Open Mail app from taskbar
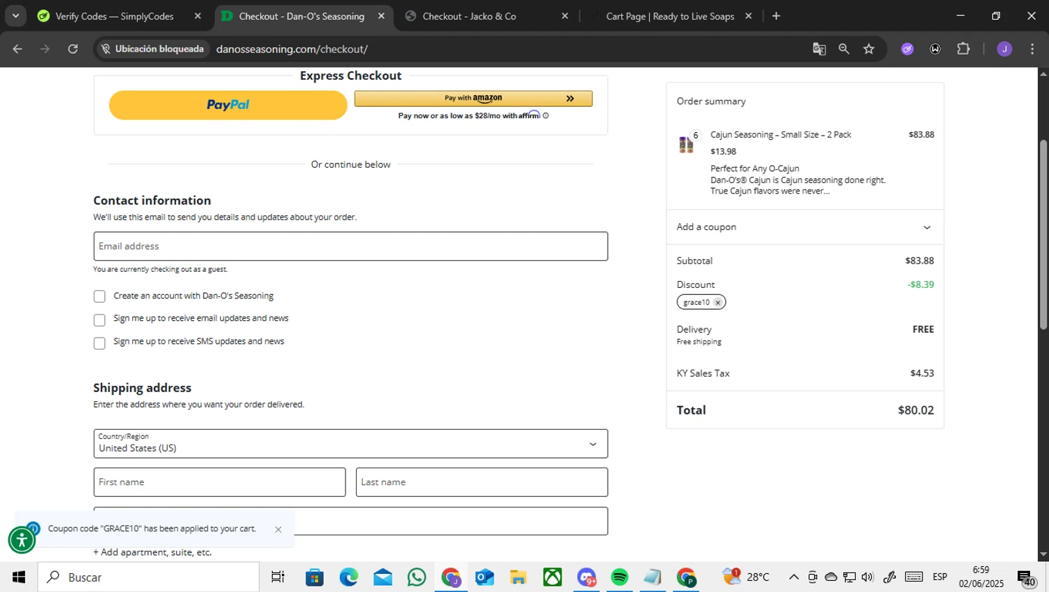Screen dimensions: 1049x592 pyautogui.click(x=383, y=577)
